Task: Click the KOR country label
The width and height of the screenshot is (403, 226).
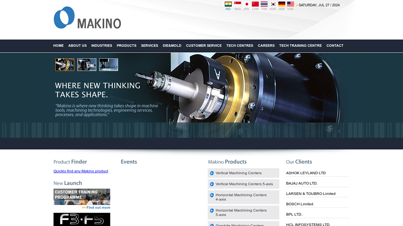Action: [273, 9]
